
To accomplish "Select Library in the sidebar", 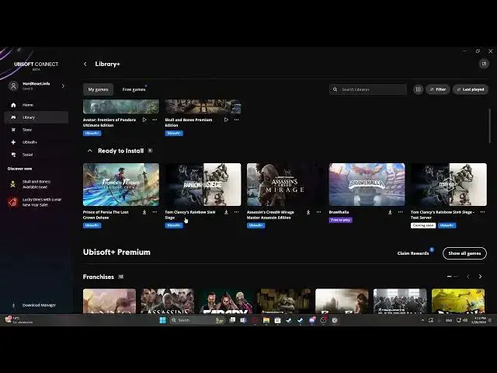I will click(x=36, y=117).
